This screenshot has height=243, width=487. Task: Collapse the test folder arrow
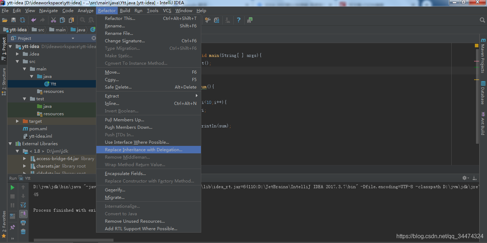(x=25, y=99)
